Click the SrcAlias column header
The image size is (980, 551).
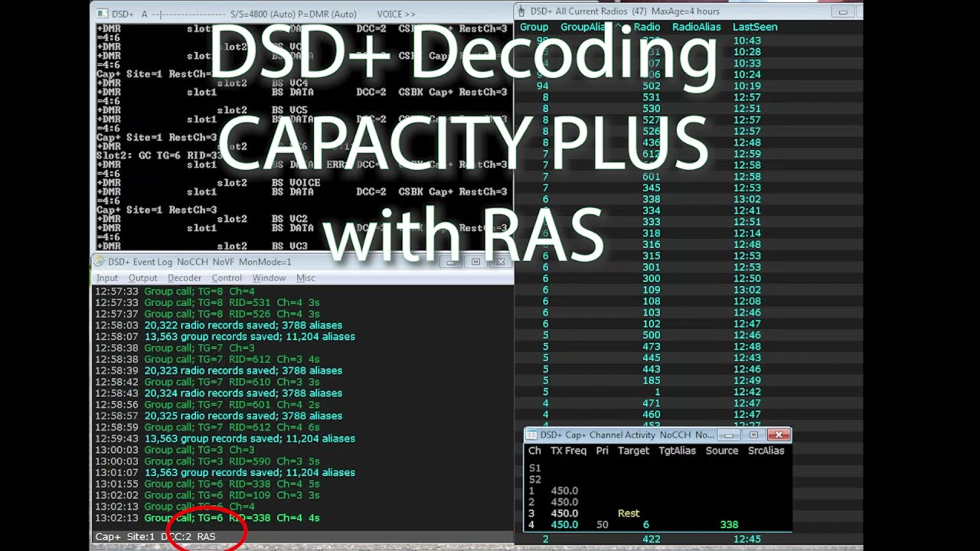click(x=766, y=451)
